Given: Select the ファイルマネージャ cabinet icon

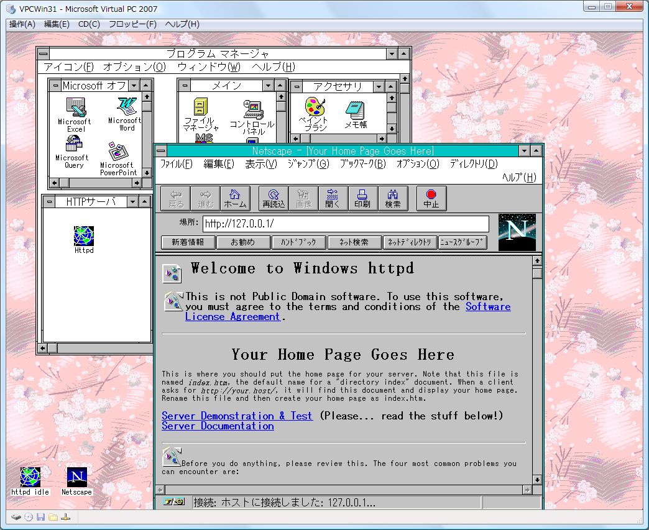Looking at the screenshot, I should (x=201, y=107).
